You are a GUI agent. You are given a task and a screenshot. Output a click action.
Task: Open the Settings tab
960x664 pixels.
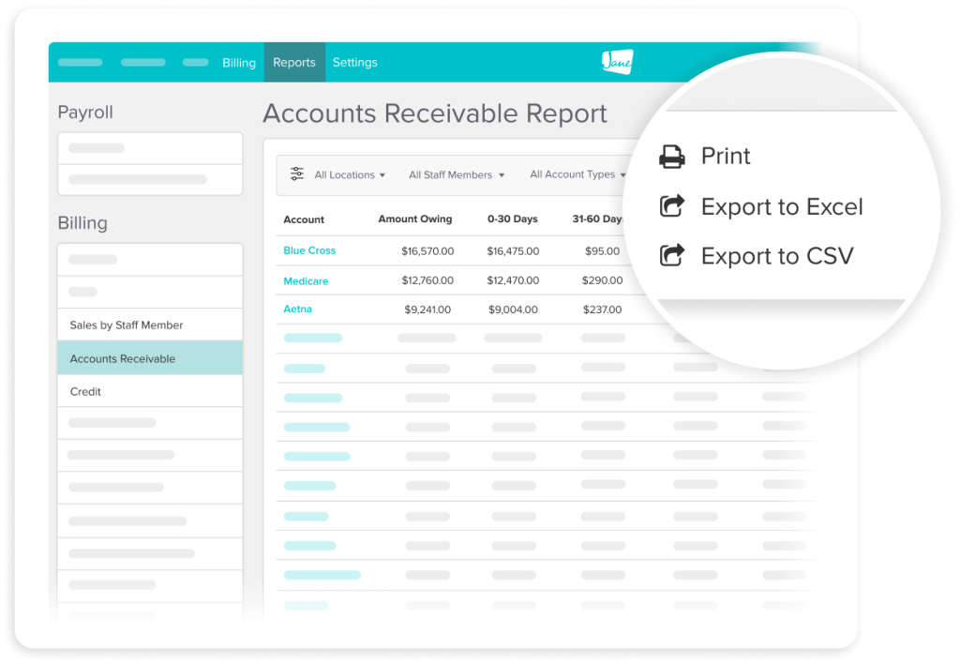click(354, 62)
